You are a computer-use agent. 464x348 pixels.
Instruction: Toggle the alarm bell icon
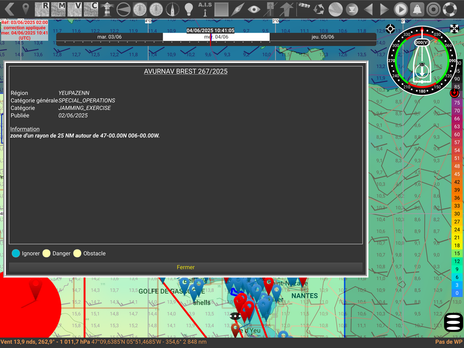[417, 9]
